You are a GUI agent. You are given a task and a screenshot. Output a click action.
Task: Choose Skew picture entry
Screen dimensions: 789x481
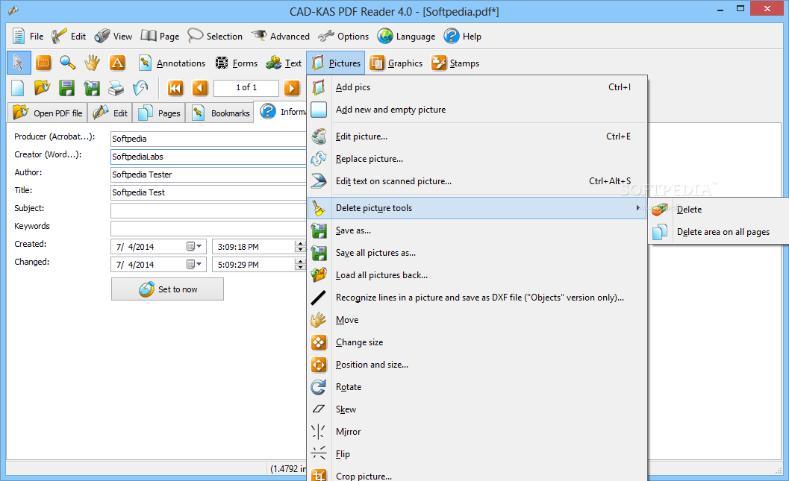pyautogui.click(x=477, y=409)
